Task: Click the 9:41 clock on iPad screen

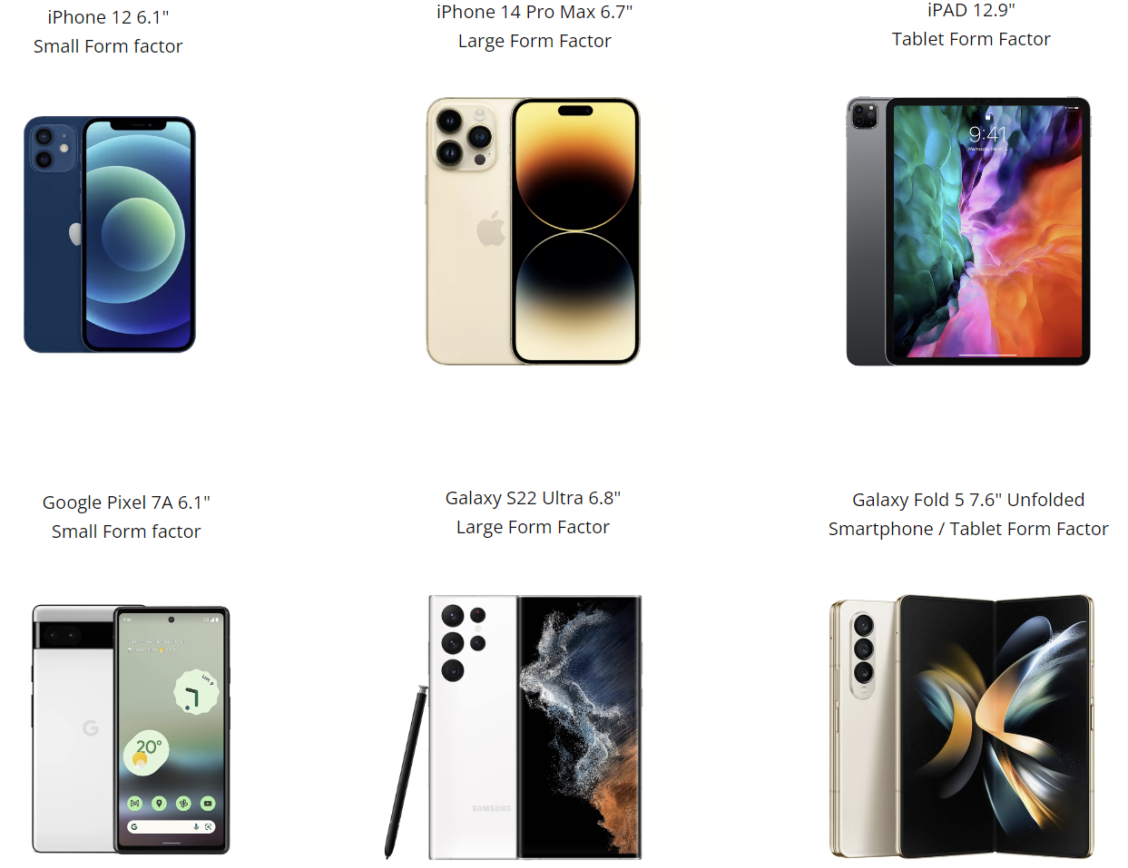Action: click(x=987, y=134)
